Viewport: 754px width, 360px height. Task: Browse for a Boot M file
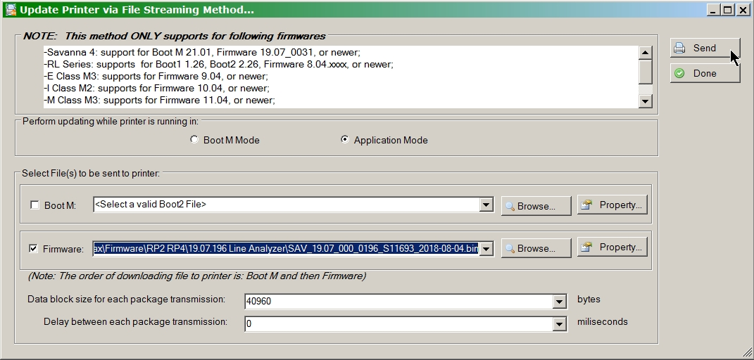tap(536, 206)
